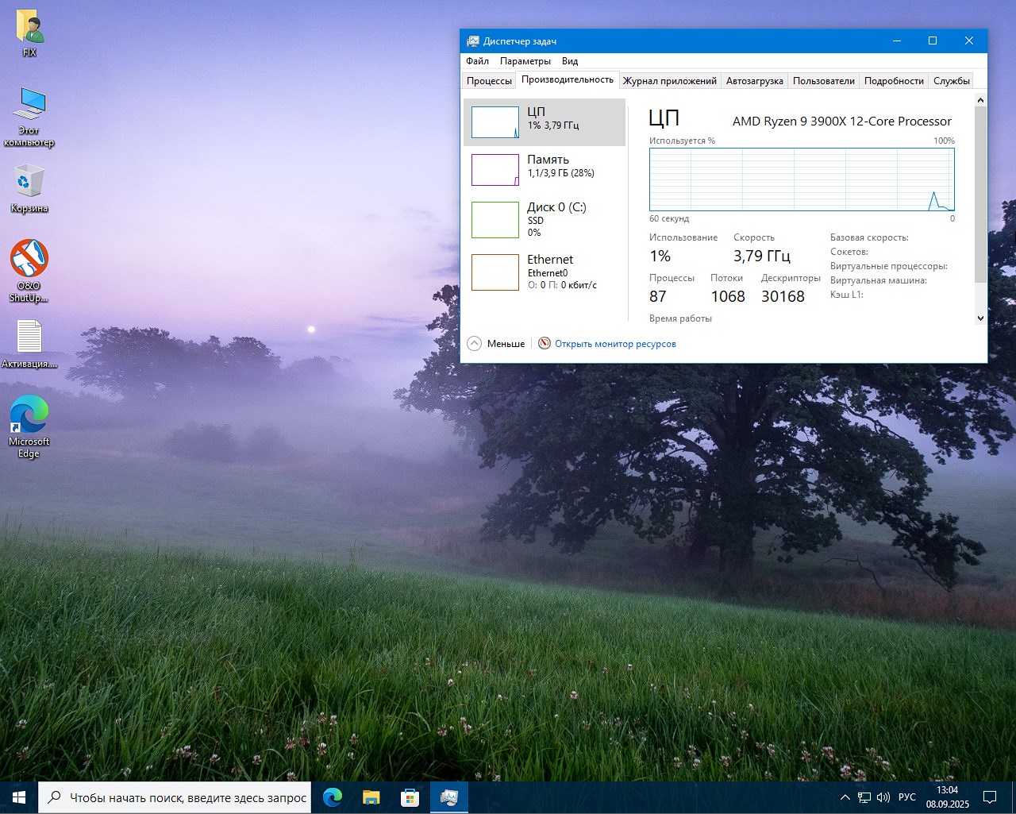Viewport: 1016px width, 814px height.
Task: Switch to the Процессы tab
Action: pyautogui.click(x=489, y=81)
